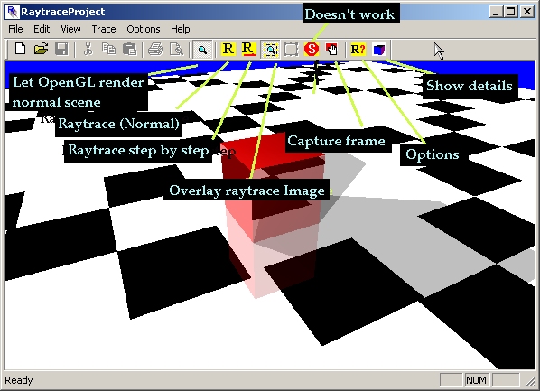Open the Help menu

point(180,29)
